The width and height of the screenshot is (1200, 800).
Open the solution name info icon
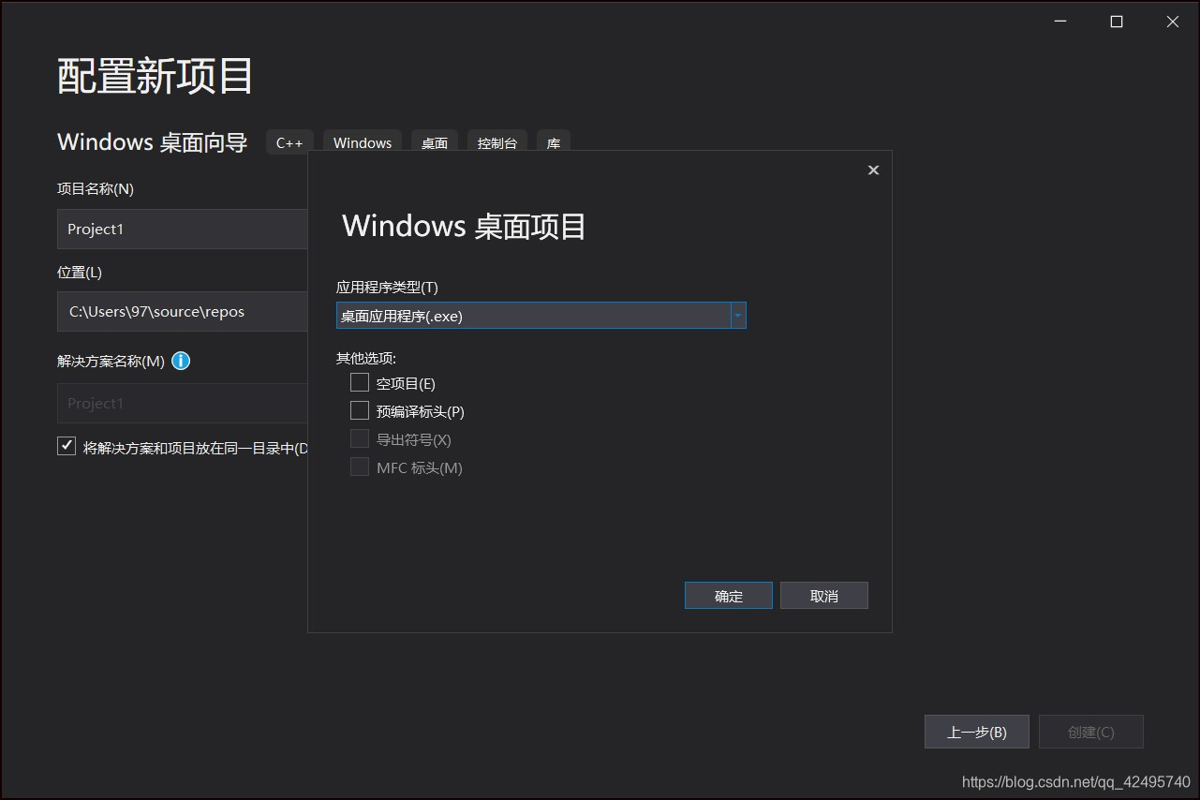181,361
